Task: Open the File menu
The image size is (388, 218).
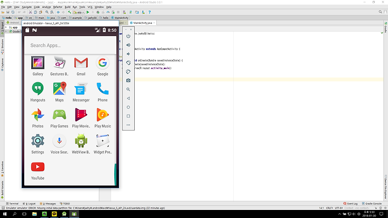Action: pyautogui.click(x=3, y=7)
